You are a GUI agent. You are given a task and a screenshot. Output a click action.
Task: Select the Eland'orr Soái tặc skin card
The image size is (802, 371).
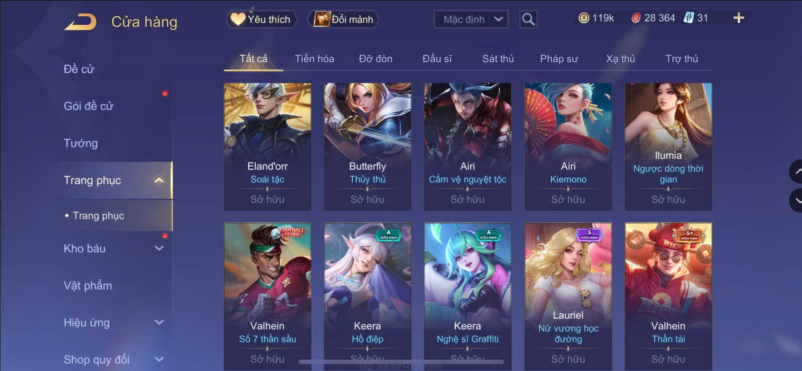267,146
